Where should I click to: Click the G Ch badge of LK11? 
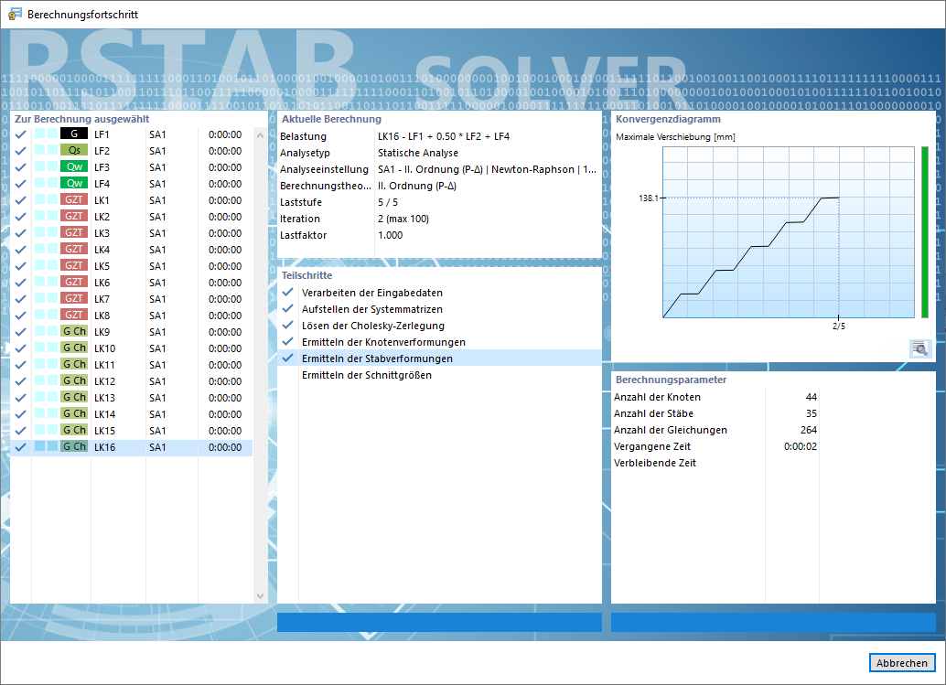pyautogui.click(x=74, y=364)
